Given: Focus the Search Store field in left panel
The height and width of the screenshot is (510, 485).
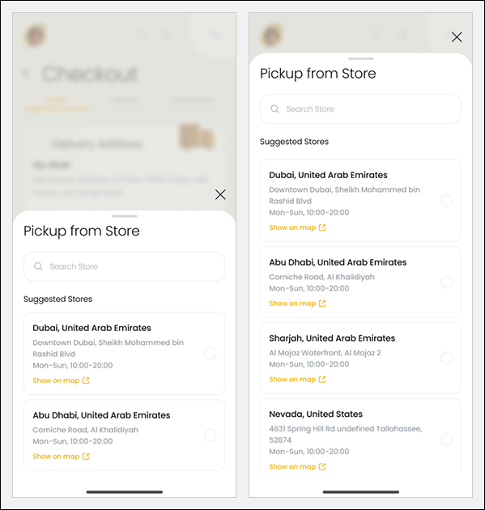Looking at the screenshot, I should pos(124,266).
